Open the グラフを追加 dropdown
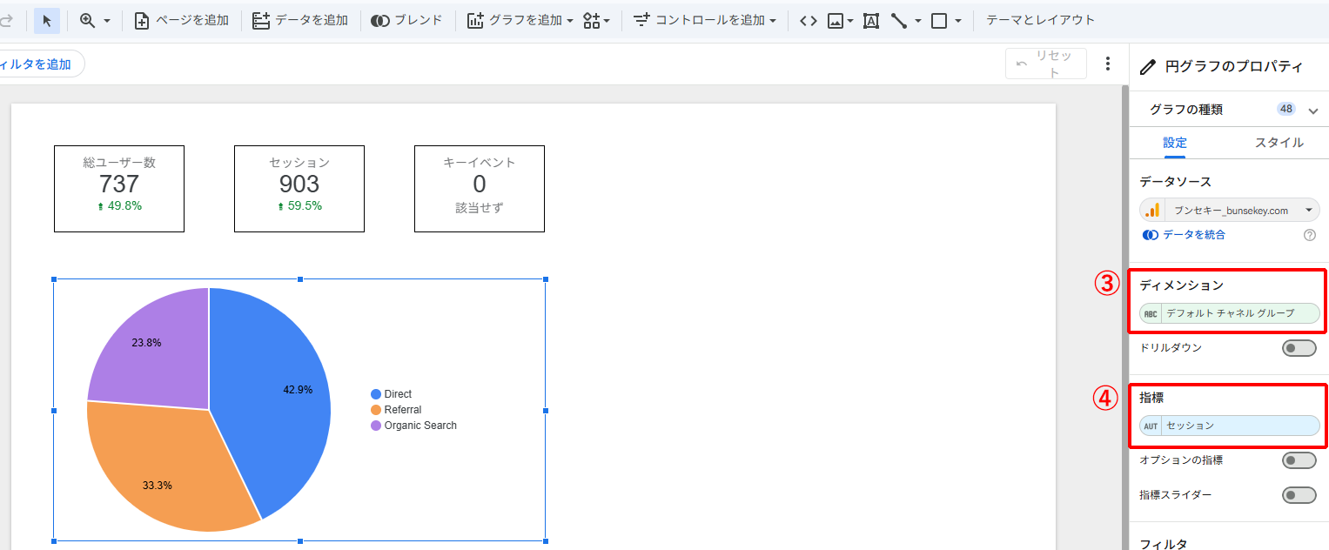This screenshot has width=1329, height=550. [x=519, y=19]
